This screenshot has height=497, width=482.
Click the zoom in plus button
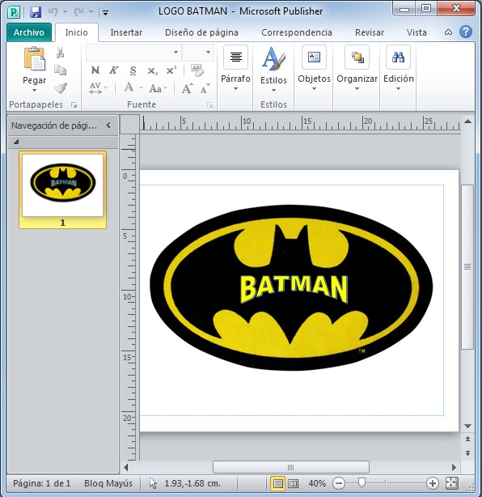pos(433,483)
